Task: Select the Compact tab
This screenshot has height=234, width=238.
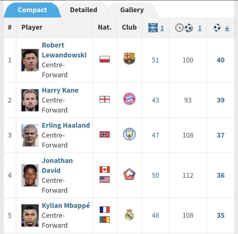Action: point(32,10)
